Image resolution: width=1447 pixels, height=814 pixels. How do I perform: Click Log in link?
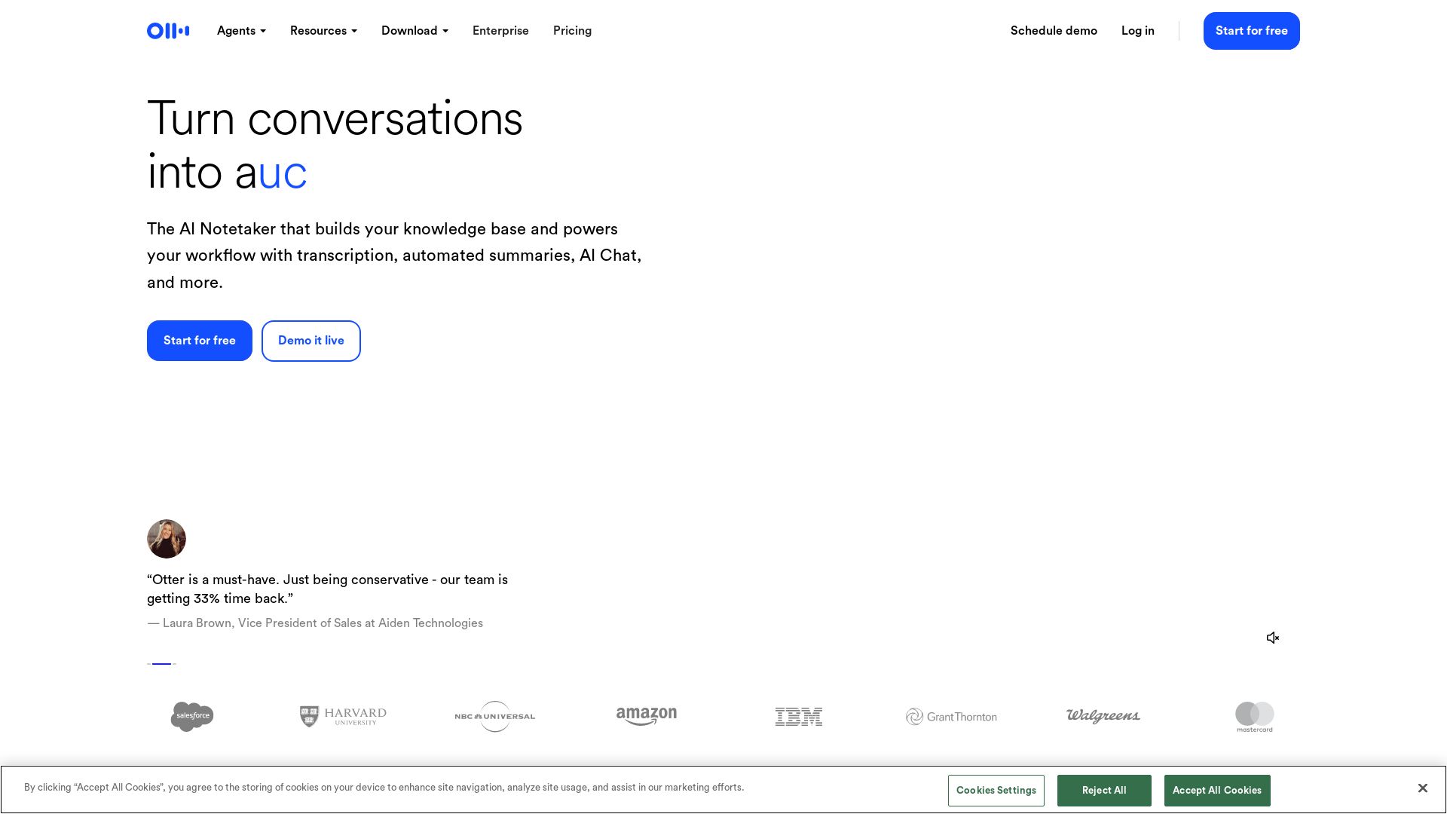[x=1137, y=31]
